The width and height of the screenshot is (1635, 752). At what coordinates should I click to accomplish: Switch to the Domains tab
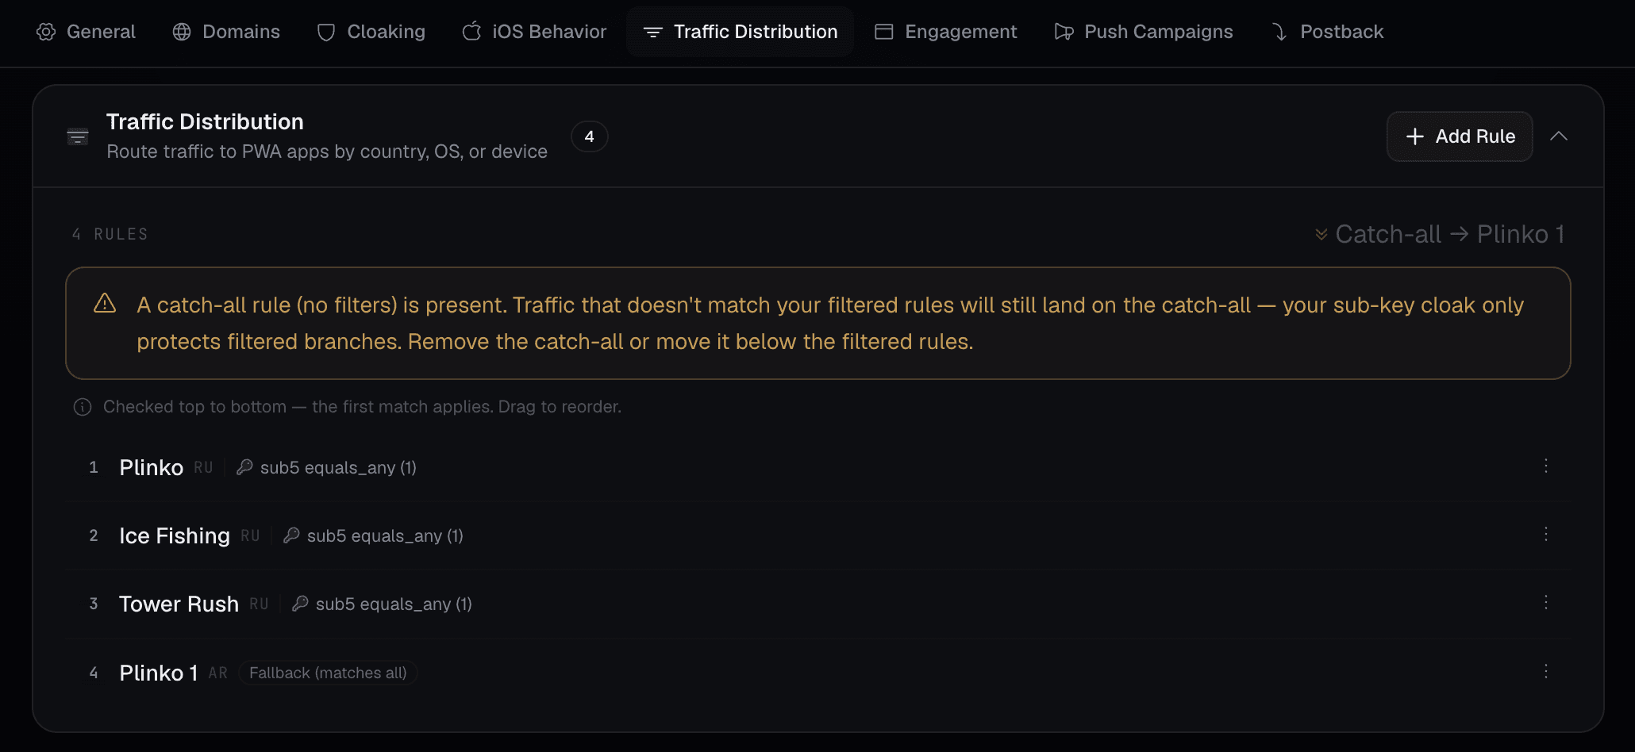pos(226,32)
